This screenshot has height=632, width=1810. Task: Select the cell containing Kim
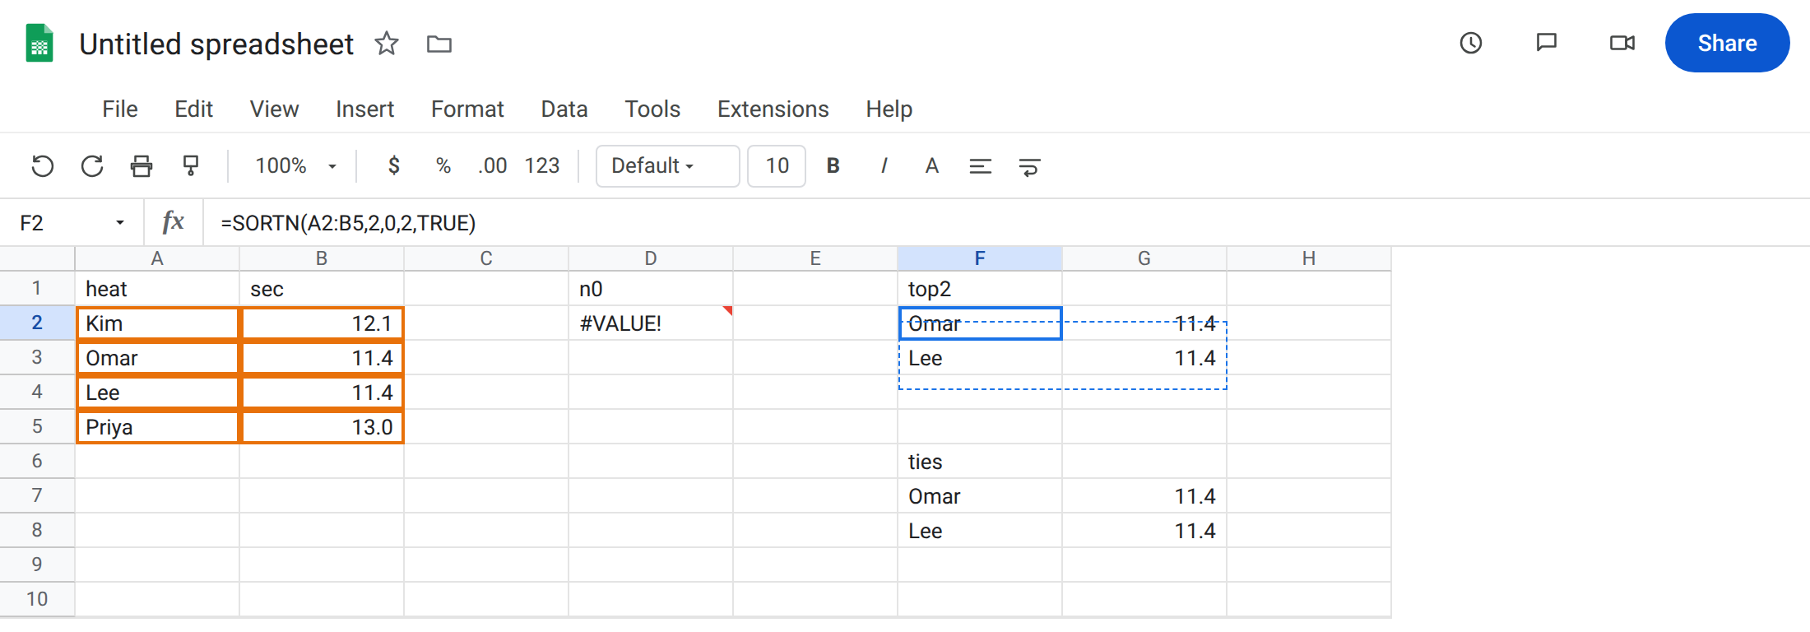(157, 323)
